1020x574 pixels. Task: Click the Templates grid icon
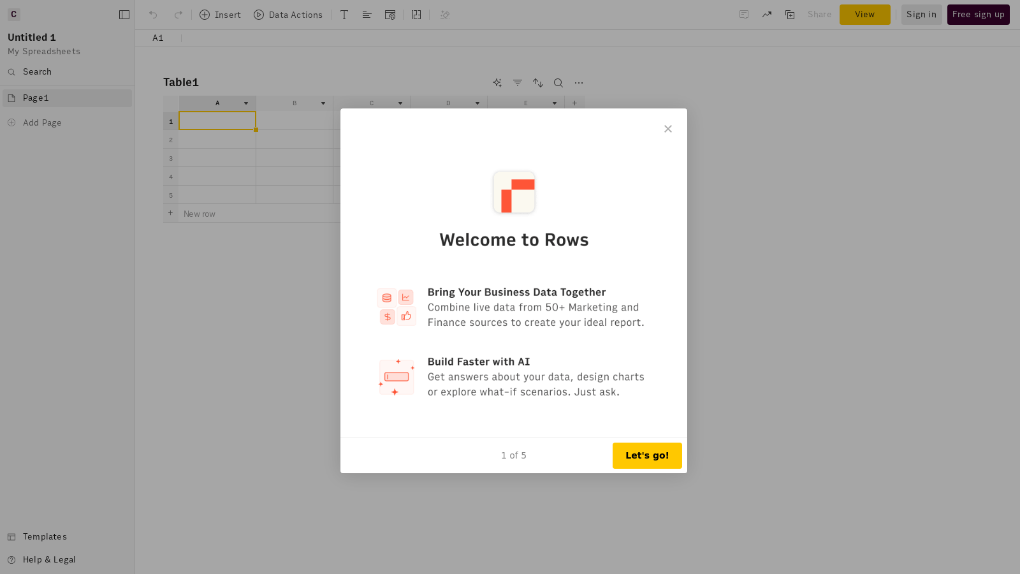[11, 537]
